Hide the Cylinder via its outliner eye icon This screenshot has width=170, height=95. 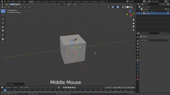click(168, 13)
